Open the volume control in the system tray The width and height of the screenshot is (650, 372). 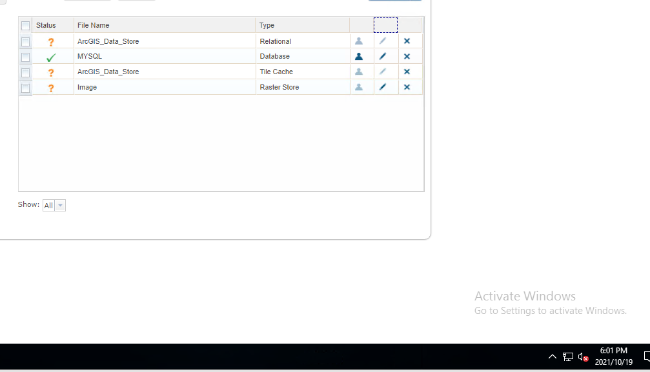click(582, 357)
